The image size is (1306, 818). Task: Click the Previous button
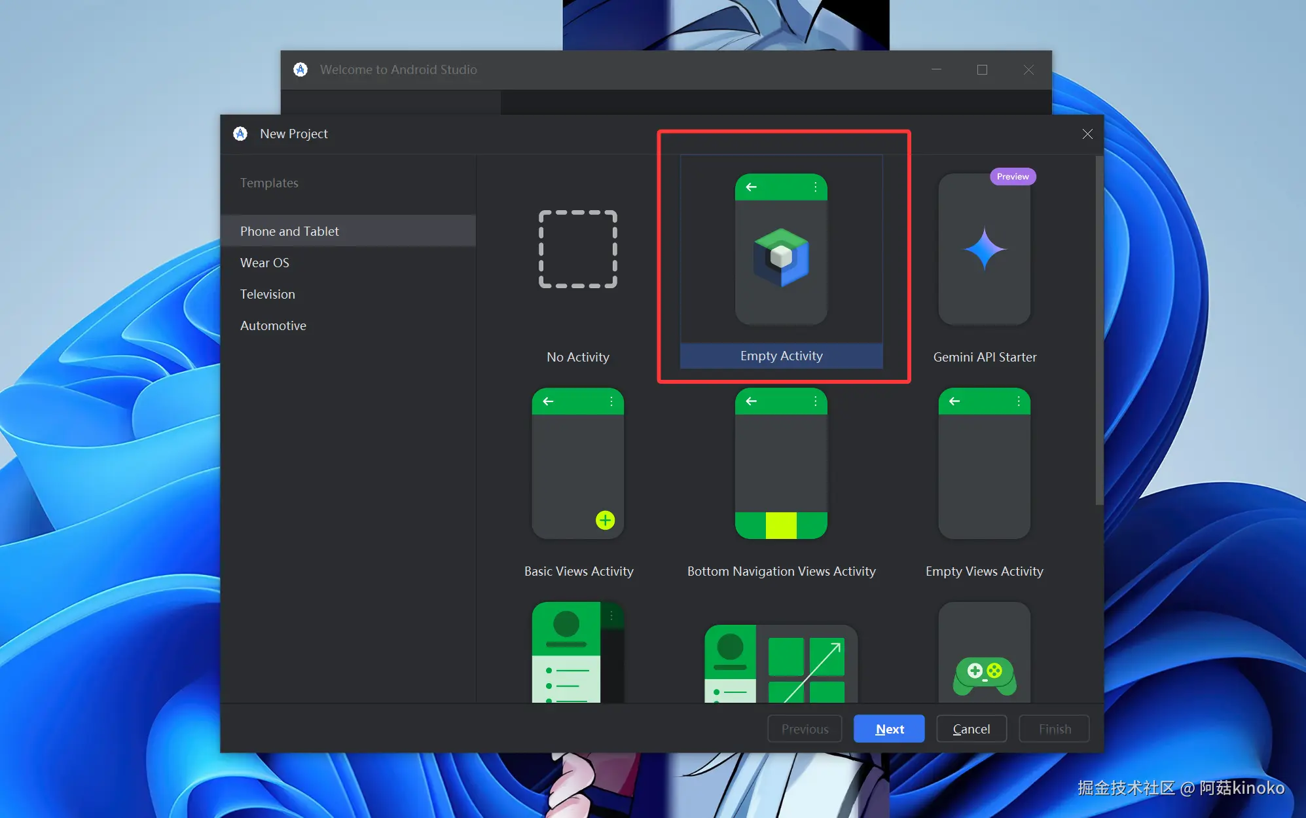click(x=805, y=729)
